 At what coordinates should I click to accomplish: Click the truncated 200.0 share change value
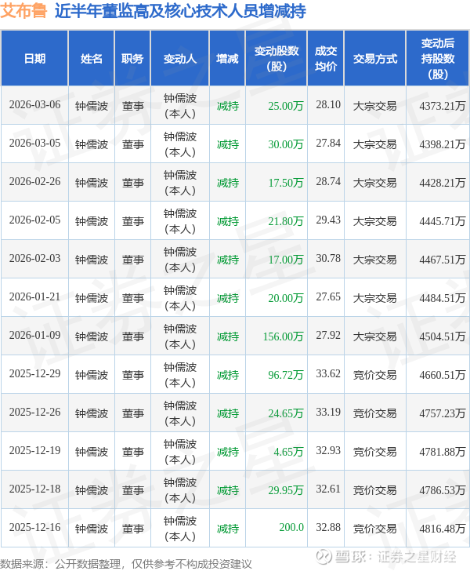(x=291, y=528)
